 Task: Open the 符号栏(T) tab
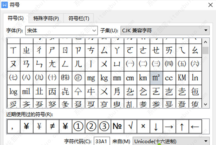tap(79, 18)
